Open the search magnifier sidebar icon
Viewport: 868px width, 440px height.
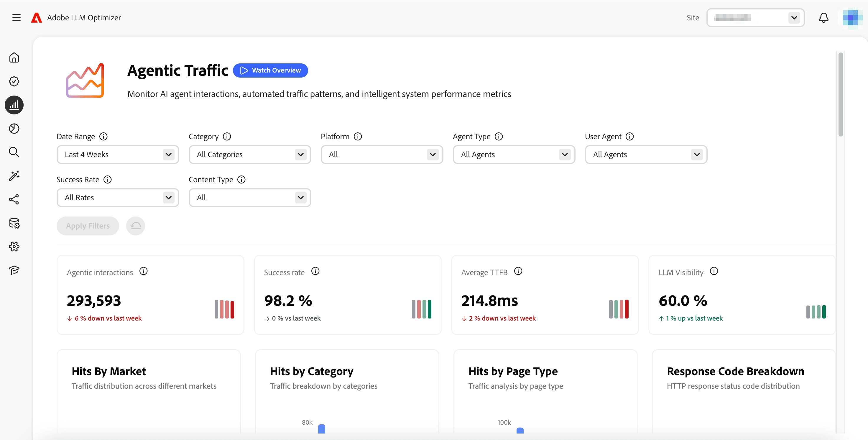click(14, 152)
